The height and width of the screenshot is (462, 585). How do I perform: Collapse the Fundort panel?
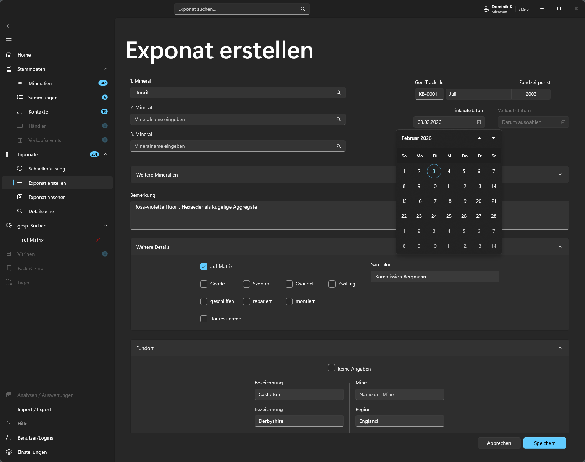[560, 348]
